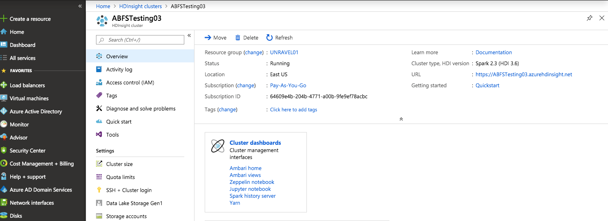Click the Activity log icon
This screenshot has height=221, width=608.
[x=99, y=69]
